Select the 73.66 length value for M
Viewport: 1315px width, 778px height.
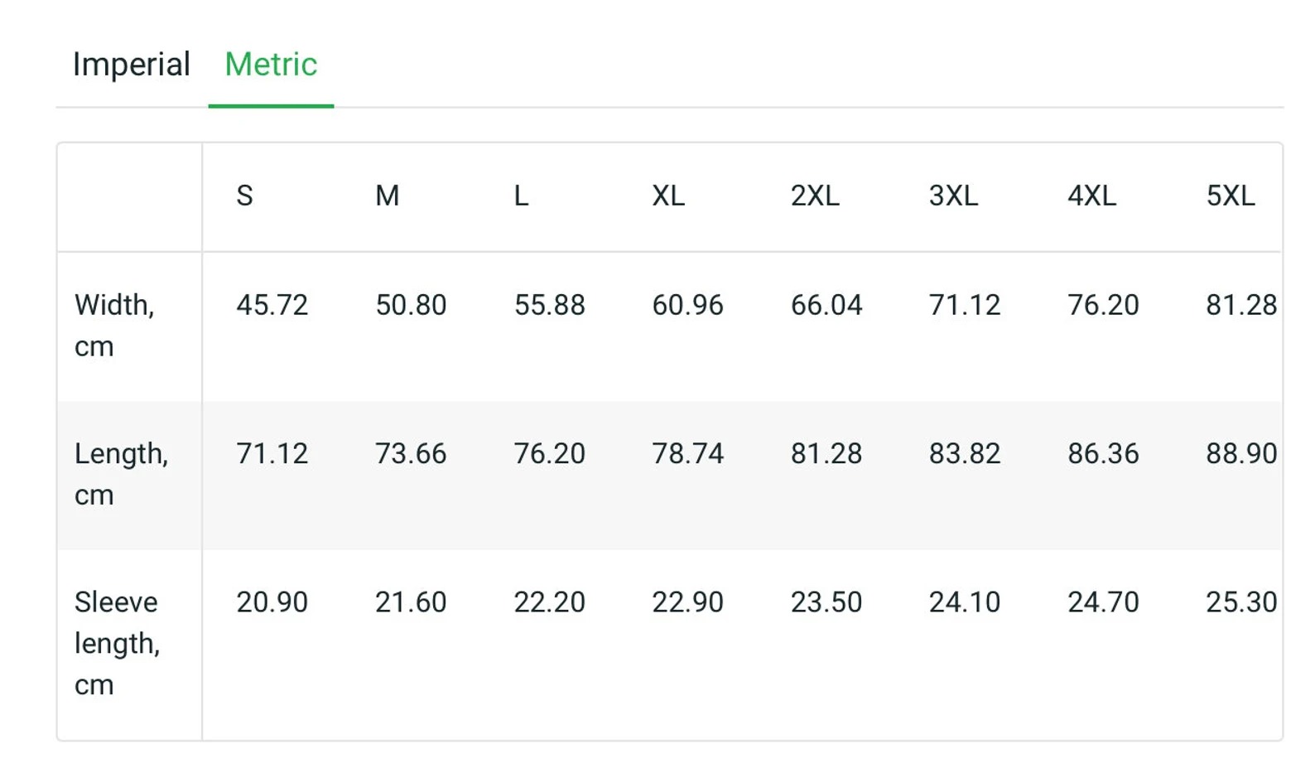(x=411, y=454)
